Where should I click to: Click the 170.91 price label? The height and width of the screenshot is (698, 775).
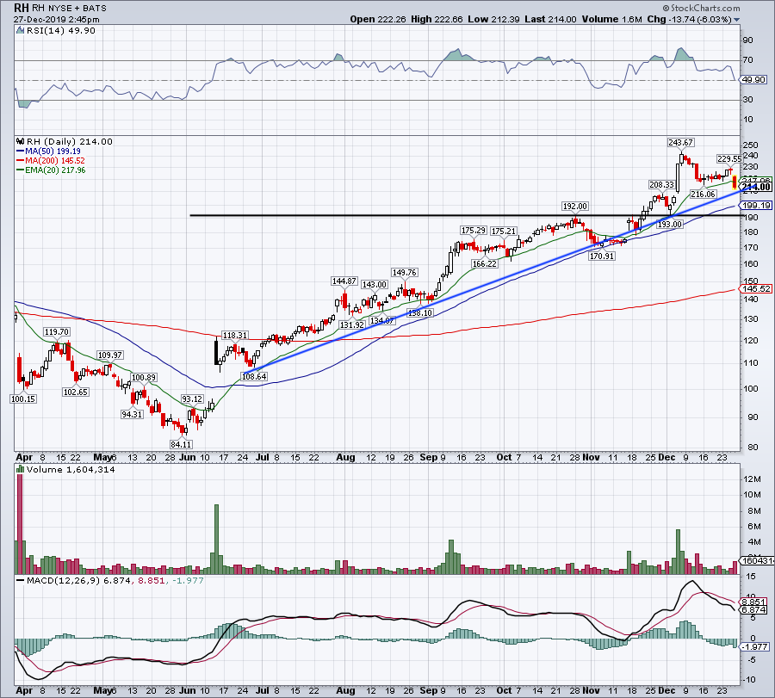(602, 256)
